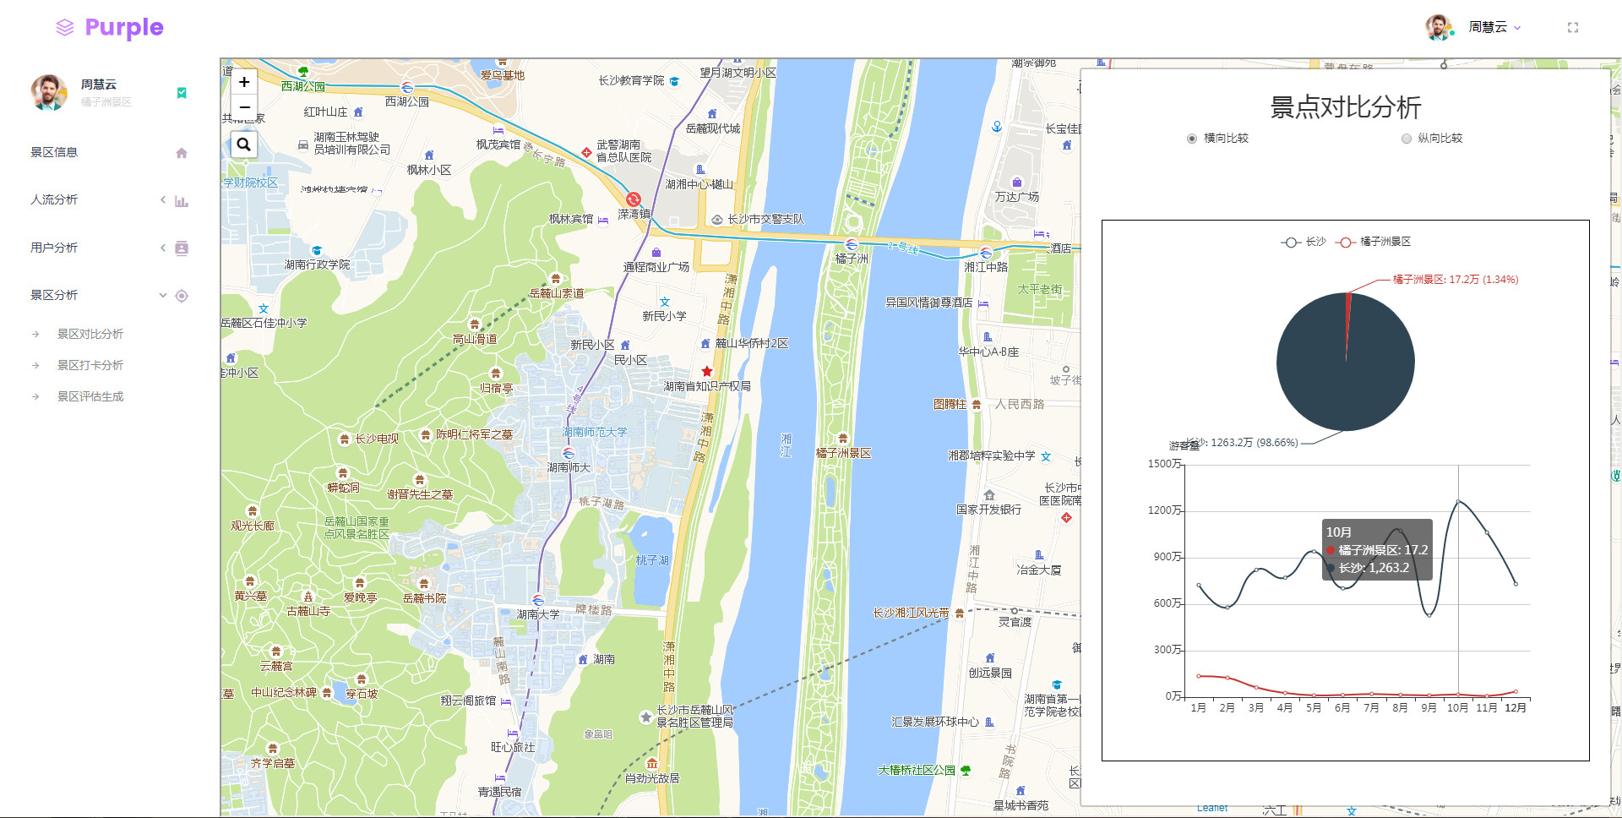
Task: Click the 潆湾镇 metro station icon
Action: pos(633,199)
